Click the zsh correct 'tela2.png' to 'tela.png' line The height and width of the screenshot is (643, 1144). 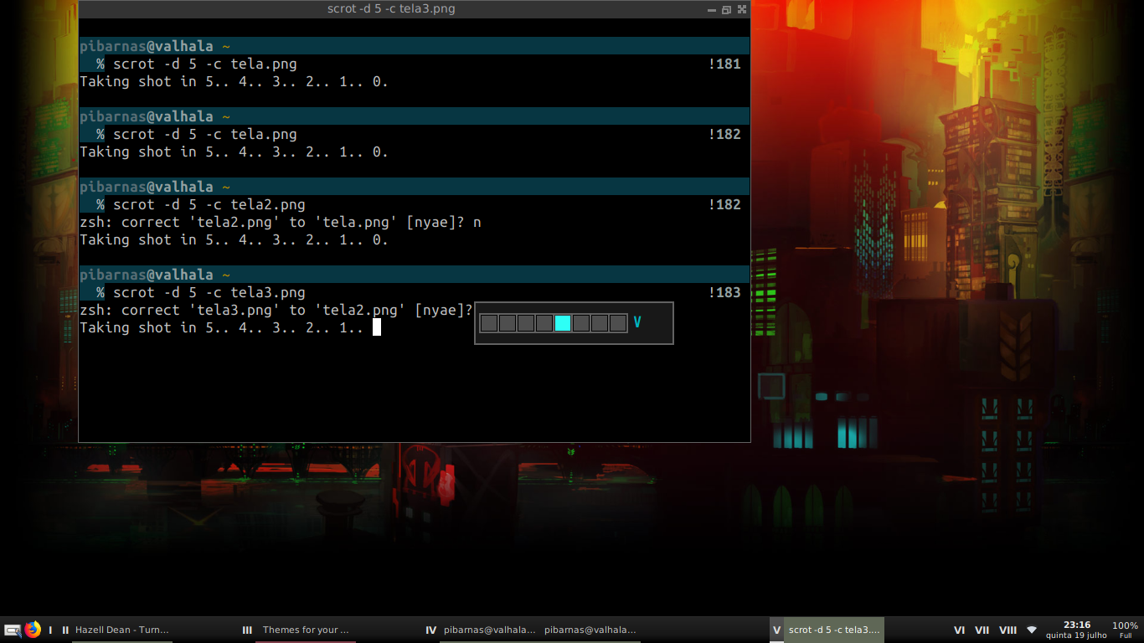coord(281,223)
